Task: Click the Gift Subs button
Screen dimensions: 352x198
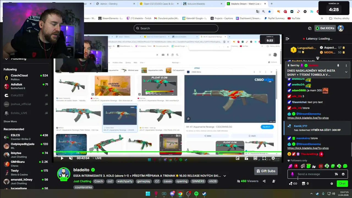Action: [x=266, y=171]
